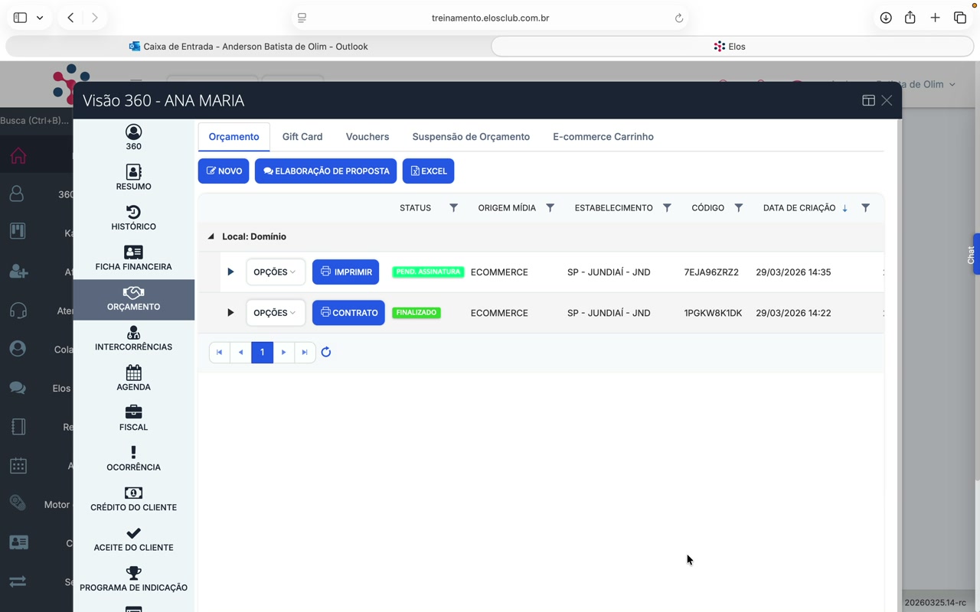
Task: Open the 360 profile icon in sidebar
Action: pos(133,138)
